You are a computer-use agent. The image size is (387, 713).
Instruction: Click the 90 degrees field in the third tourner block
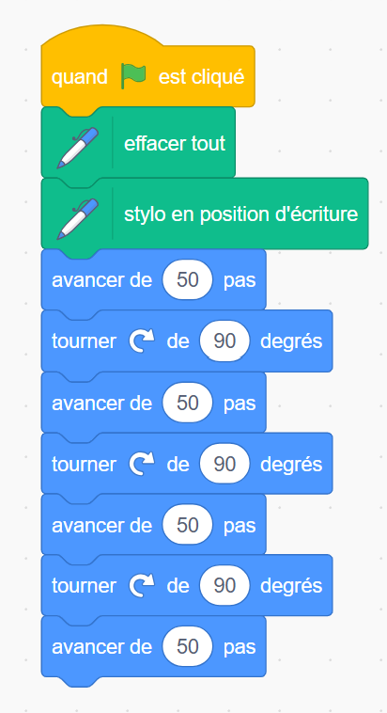click(224, 586)
